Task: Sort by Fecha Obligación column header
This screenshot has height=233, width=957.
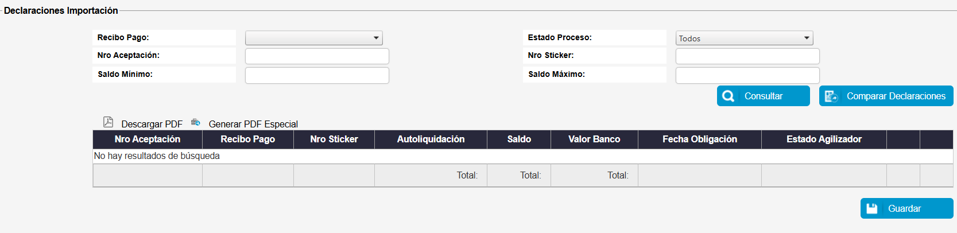Action: point(699,139)
